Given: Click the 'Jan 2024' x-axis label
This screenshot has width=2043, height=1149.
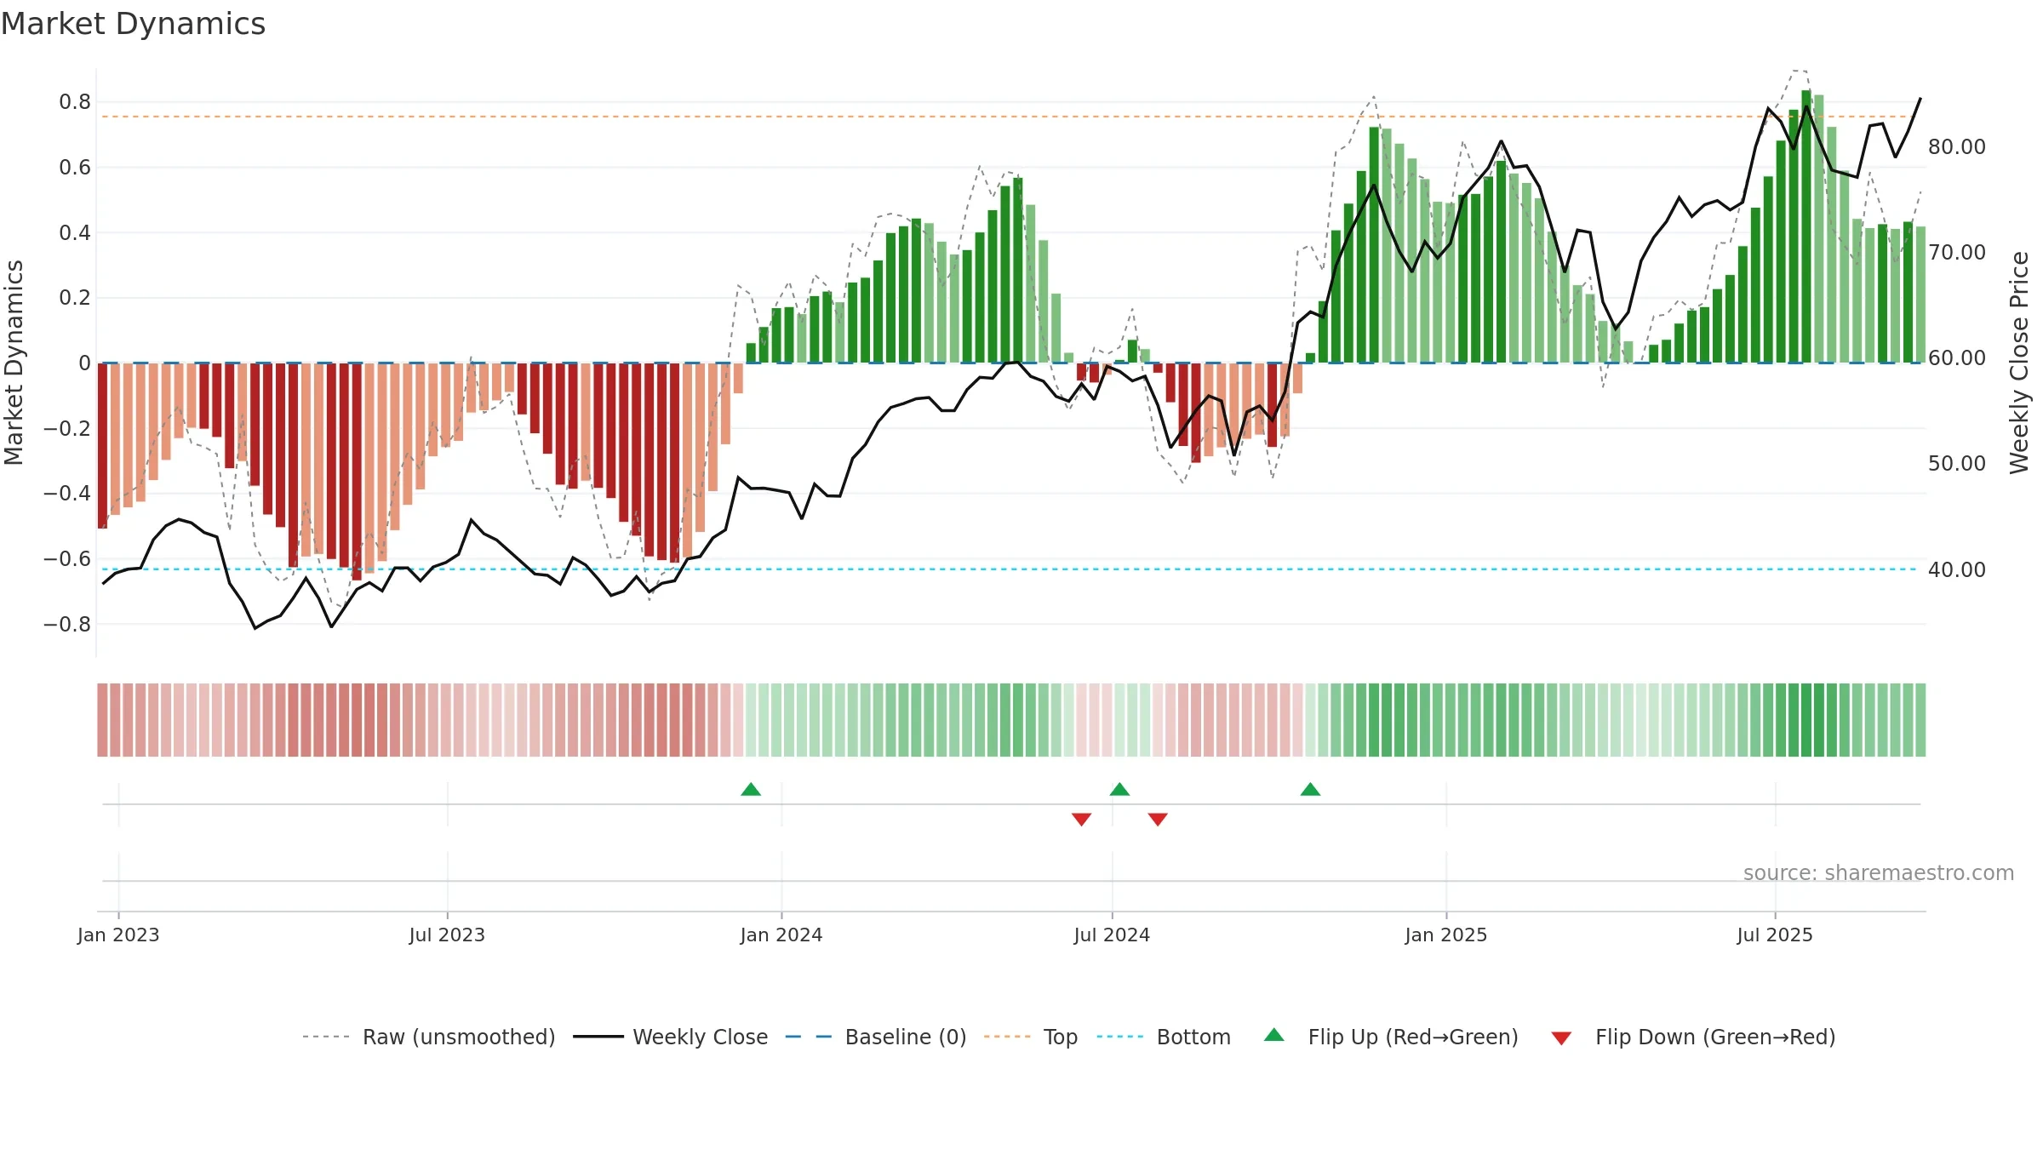Looking at the screenshot, I should [781, 935].
